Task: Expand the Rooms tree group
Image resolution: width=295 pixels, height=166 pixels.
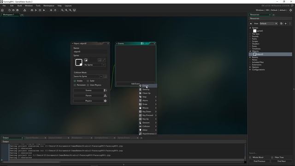Action: point(250,57)
